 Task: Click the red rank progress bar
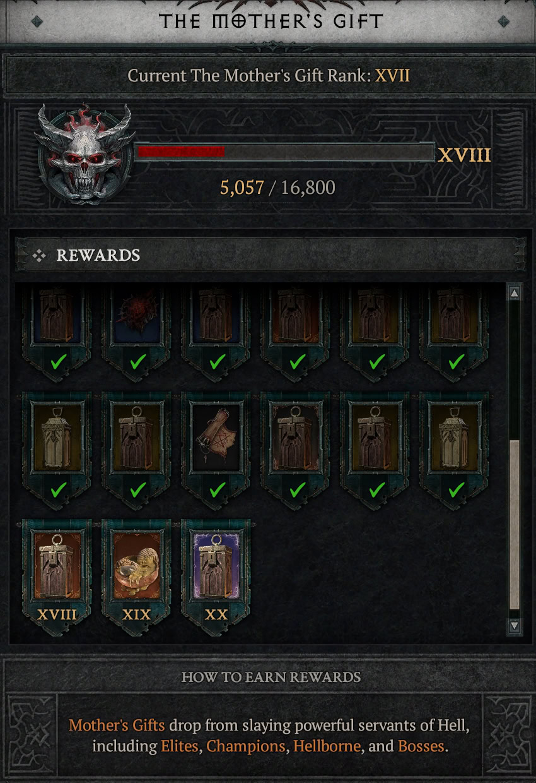point(285,152)
